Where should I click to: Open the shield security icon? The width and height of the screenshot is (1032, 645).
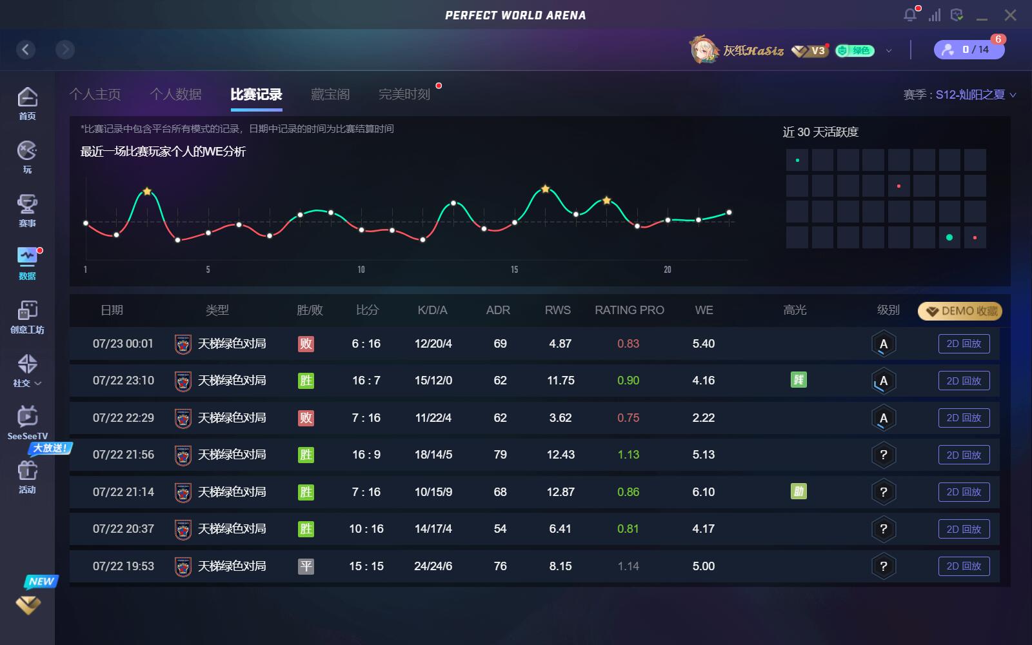[957, 15]
